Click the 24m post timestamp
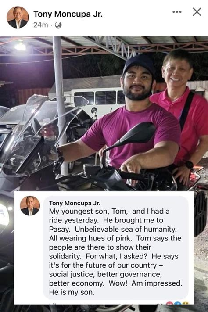The height and width of the screenshot is (312, 208). [41, 25]
